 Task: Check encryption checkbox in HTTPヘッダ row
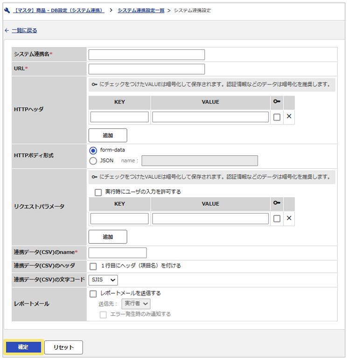pyautogui.click(x=277, y=117)
